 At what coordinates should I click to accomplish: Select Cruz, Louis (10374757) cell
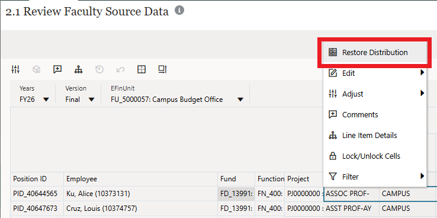(141, 209)
